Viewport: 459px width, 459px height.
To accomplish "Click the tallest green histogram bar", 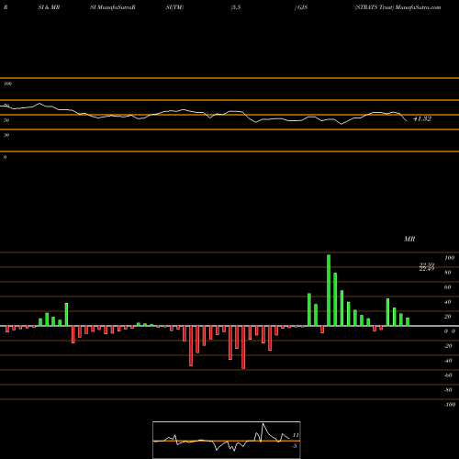I will coord(329,290).
